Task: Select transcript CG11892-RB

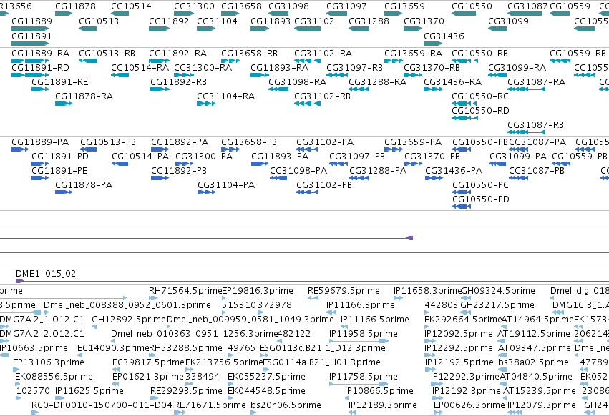Action: pyautogui.click(x=160, y=89)
